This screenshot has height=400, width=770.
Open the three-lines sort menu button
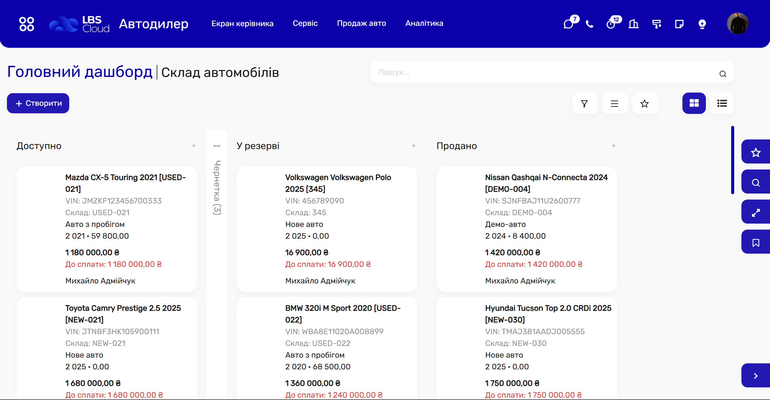615,103
